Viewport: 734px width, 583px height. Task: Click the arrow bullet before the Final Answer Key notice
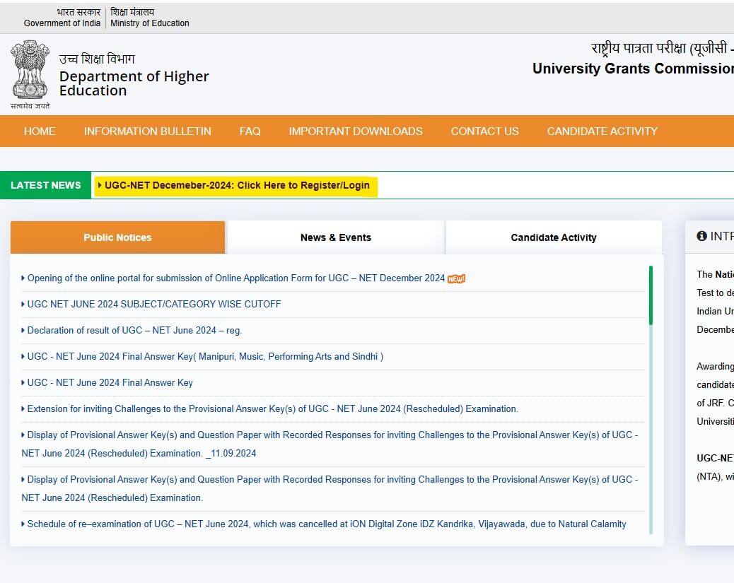[x=23, y=382]
